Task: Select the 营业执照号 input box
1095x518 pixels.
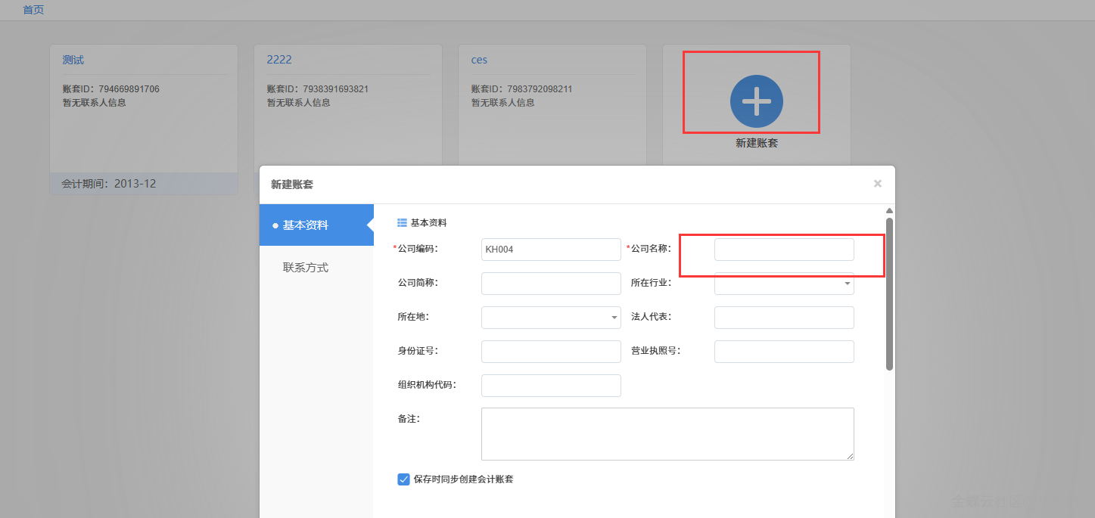Action: coord(784,352)
